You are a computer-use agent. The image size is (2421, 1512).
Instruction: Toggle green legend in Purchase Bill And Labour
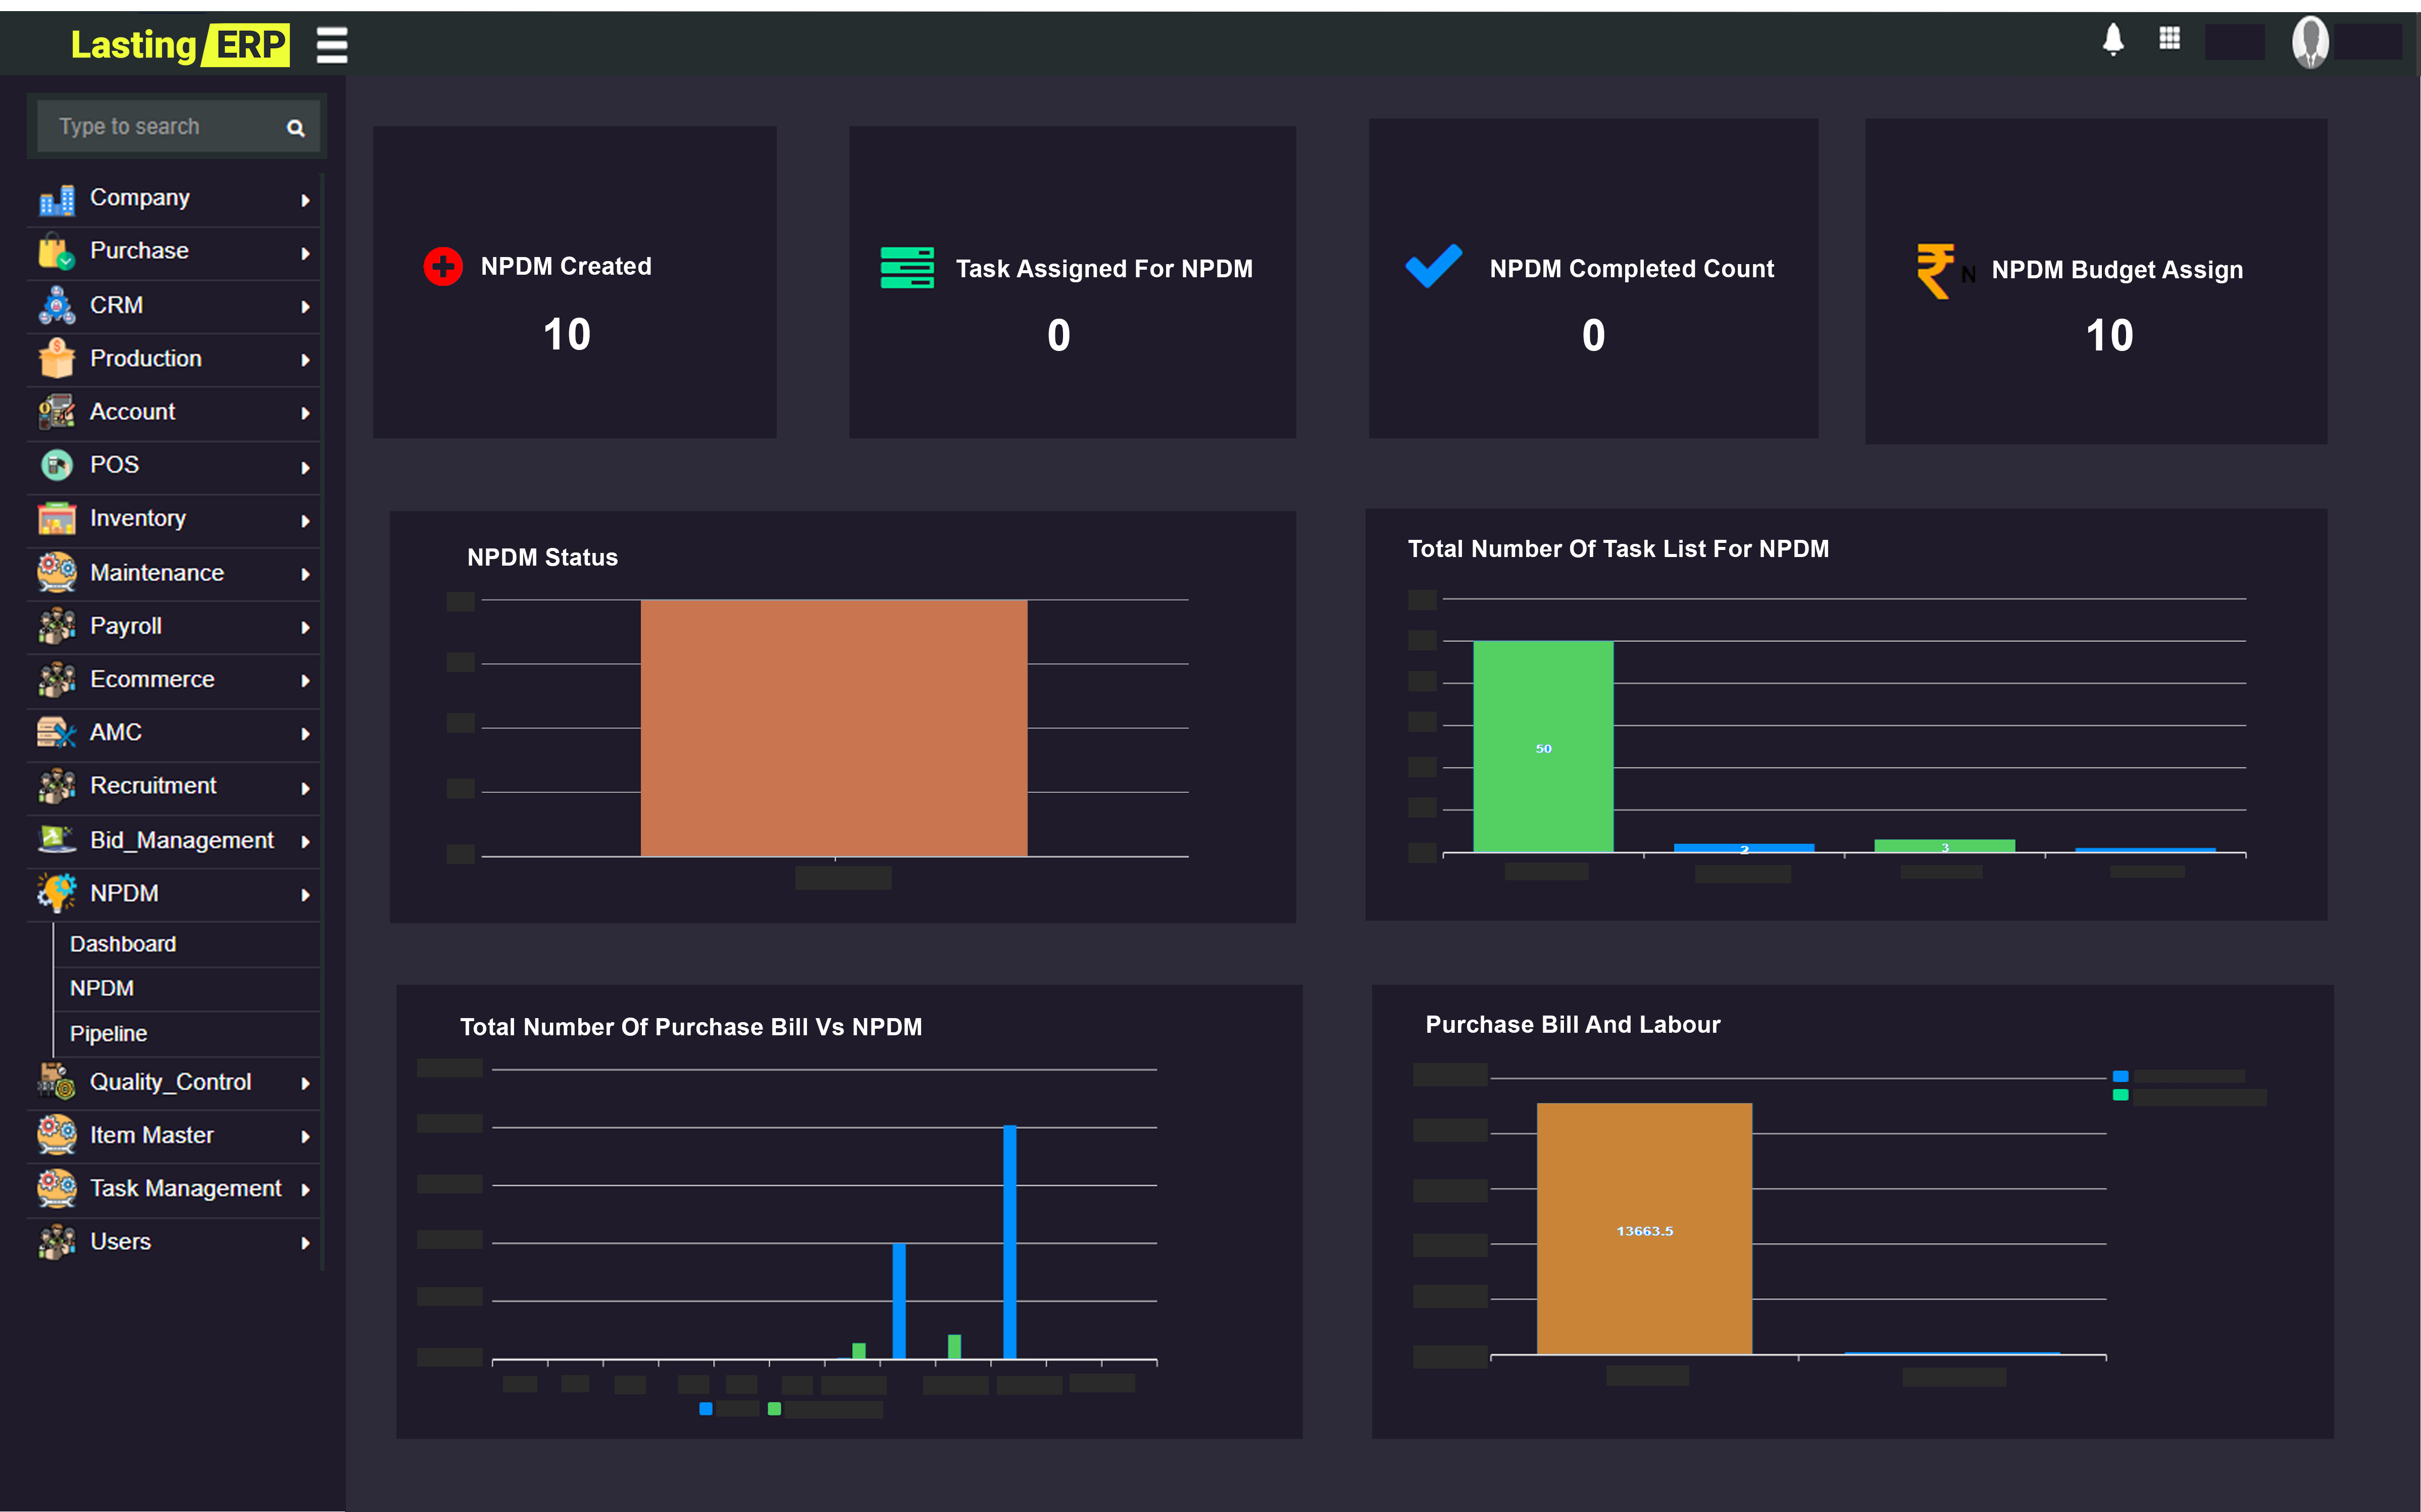coord(2120,1096)
